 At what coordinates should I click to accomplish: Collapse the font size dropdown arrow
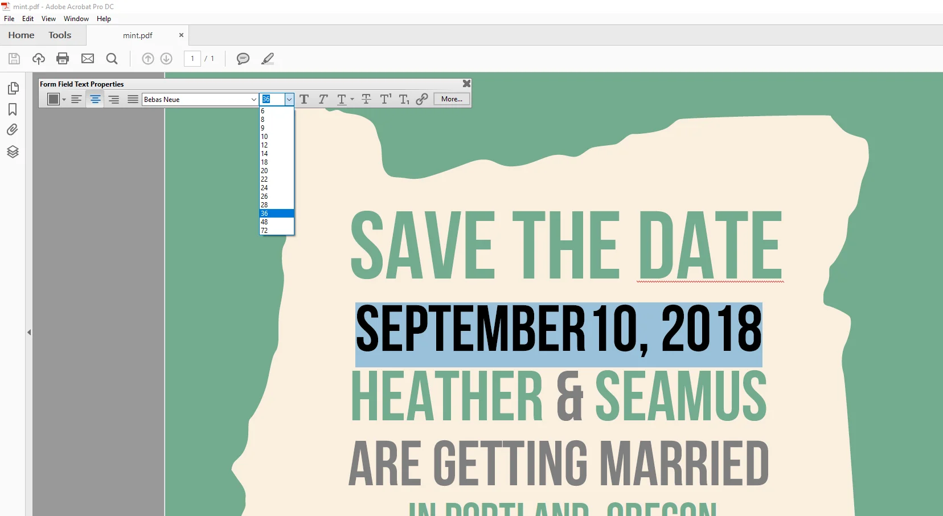click(289, 99)
